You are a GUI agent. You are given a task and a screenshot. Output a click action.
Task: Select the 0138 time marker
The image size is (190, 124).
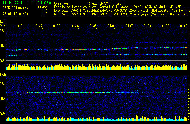(147, 26)
